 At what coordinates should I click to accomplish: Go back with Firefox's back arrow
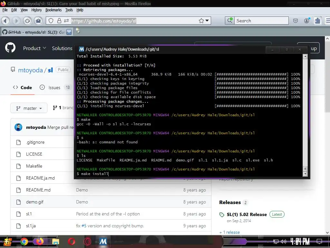coord(5,21)
